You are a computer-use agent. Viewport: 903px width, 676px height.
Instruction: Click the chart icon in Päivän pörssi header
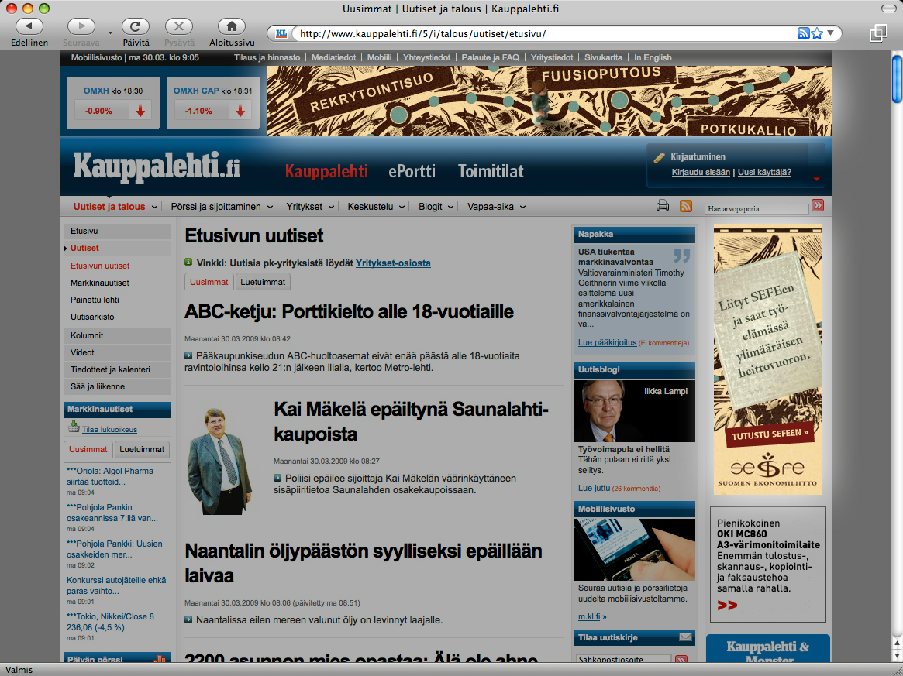point(160,659)
